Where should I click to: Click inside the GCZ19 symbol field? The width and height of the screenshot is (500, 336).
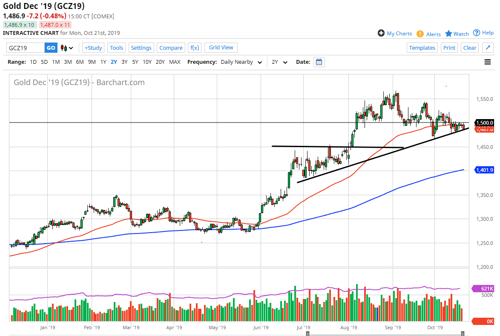click(x=26, y=48)
